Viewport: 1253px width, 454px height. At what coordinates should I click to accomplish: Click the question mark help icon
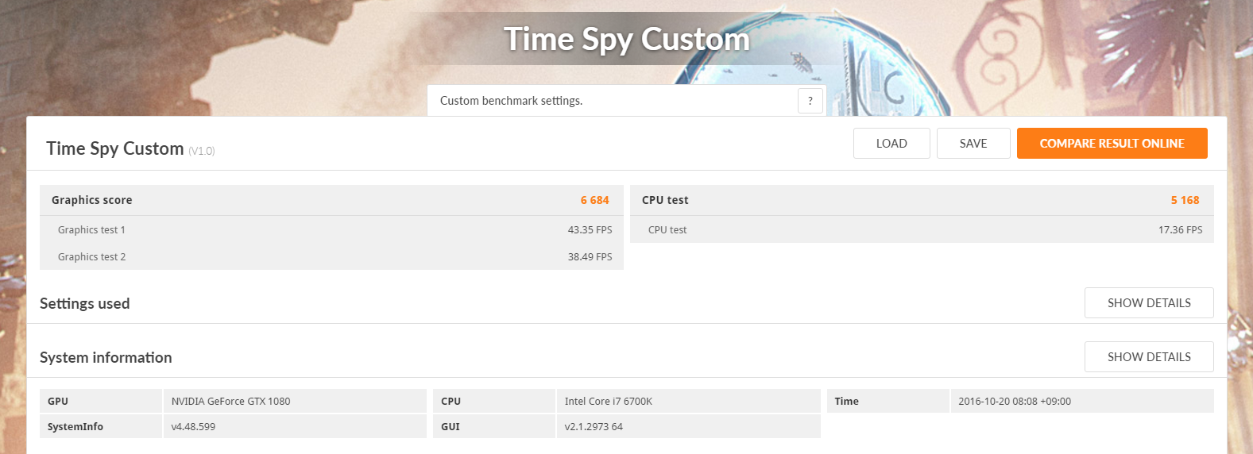[x=810, y=101]
